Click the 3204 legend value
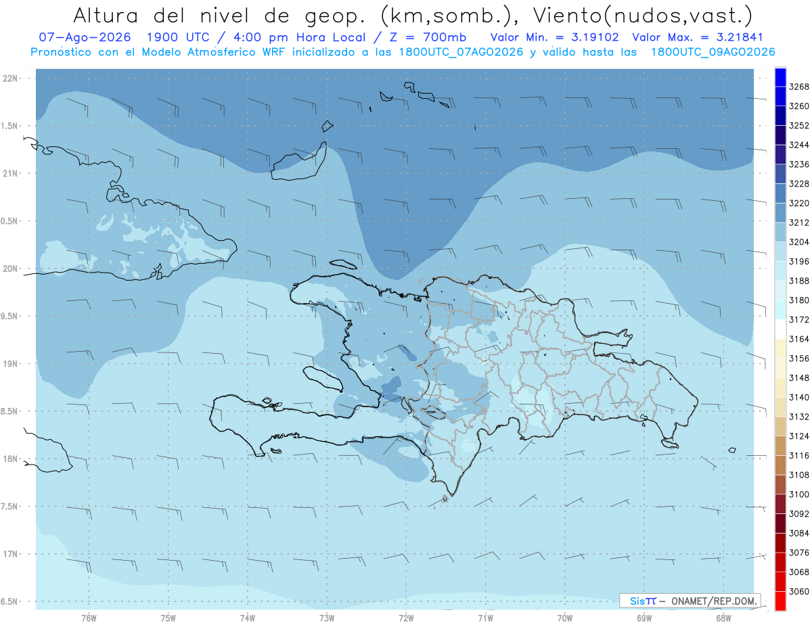The height and width of the screenshot is (627, 812). [799, 241]
